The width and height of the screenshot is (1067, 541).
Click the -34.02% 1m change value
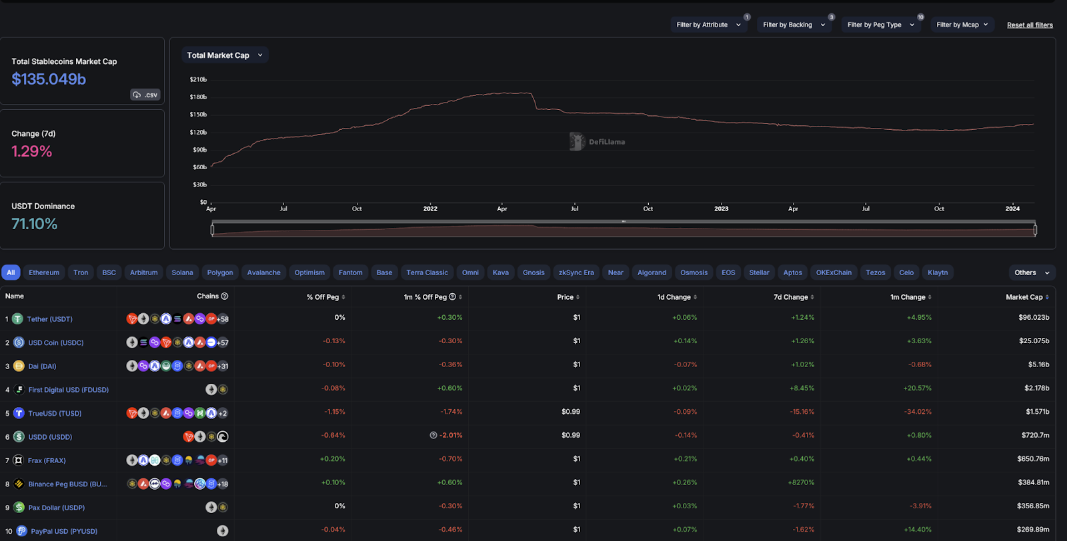click(x=918, y=412)
